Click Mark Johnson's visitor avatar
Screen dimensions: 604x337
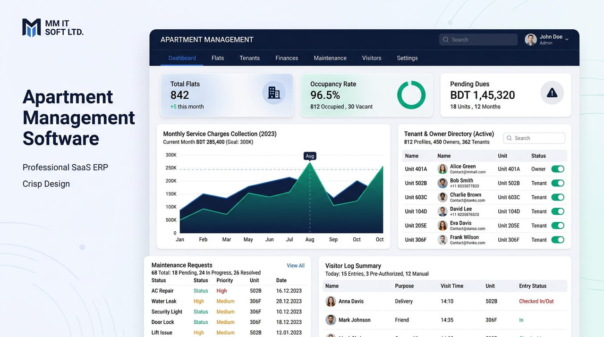(331, 320)
